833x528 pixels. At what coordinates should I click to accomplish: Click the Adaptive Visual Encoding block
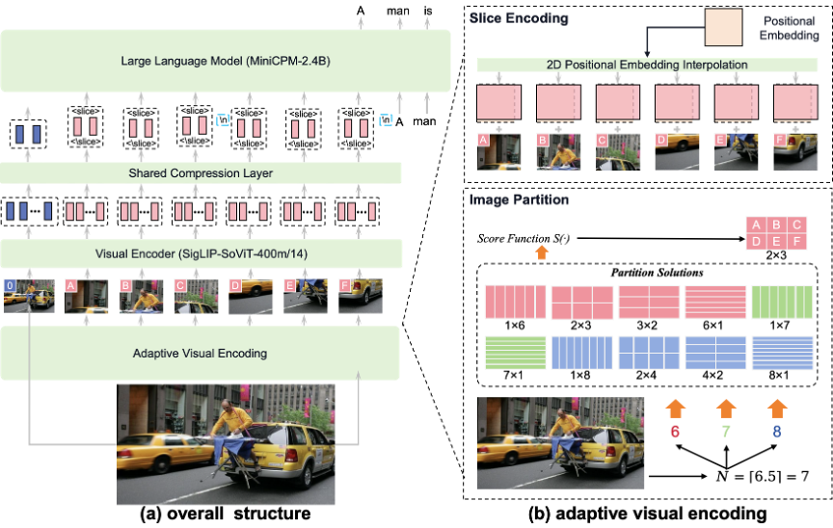pyautogui.click(x=200, y=353)
